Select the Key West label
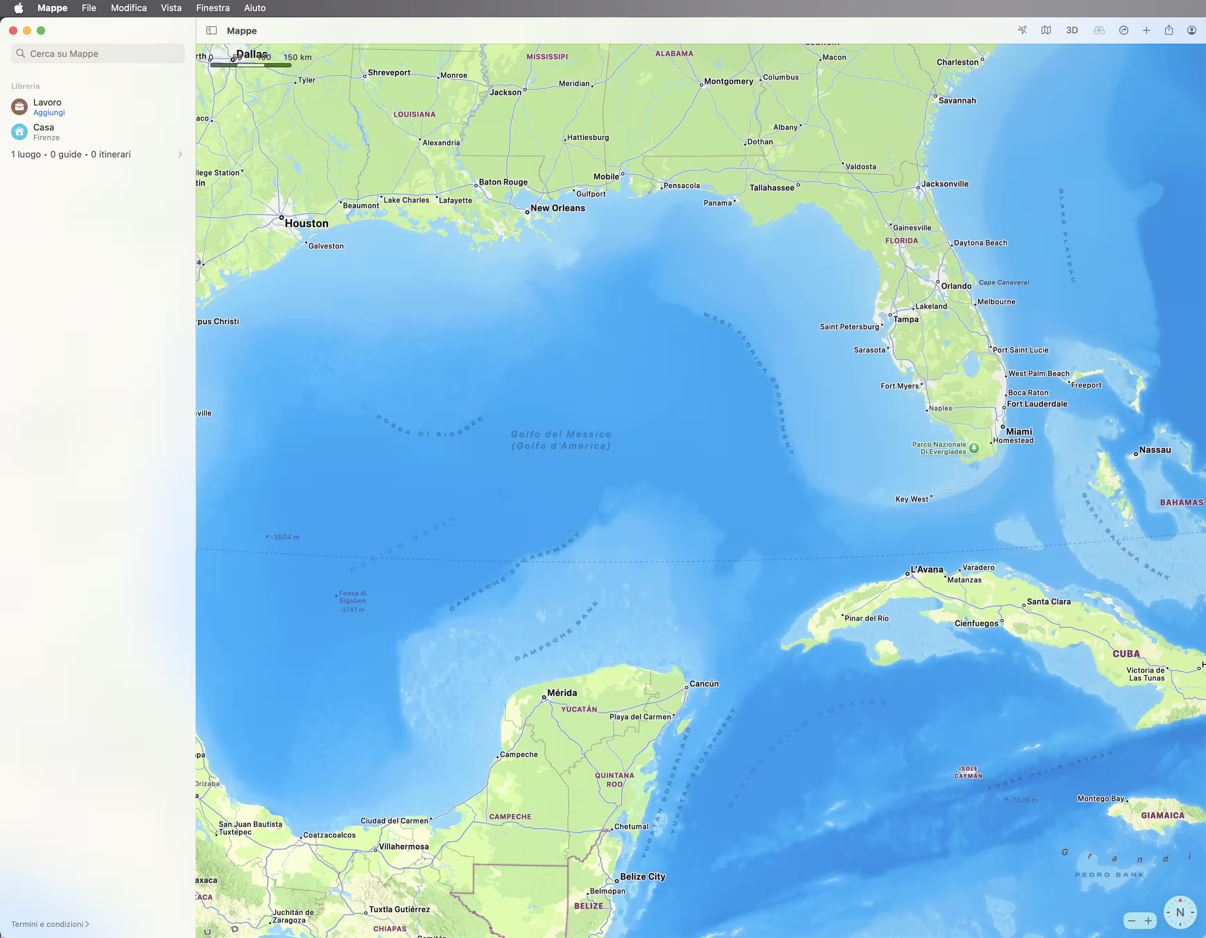The height and width of the screenshot is (938, 1206). (x=912, y=500)
